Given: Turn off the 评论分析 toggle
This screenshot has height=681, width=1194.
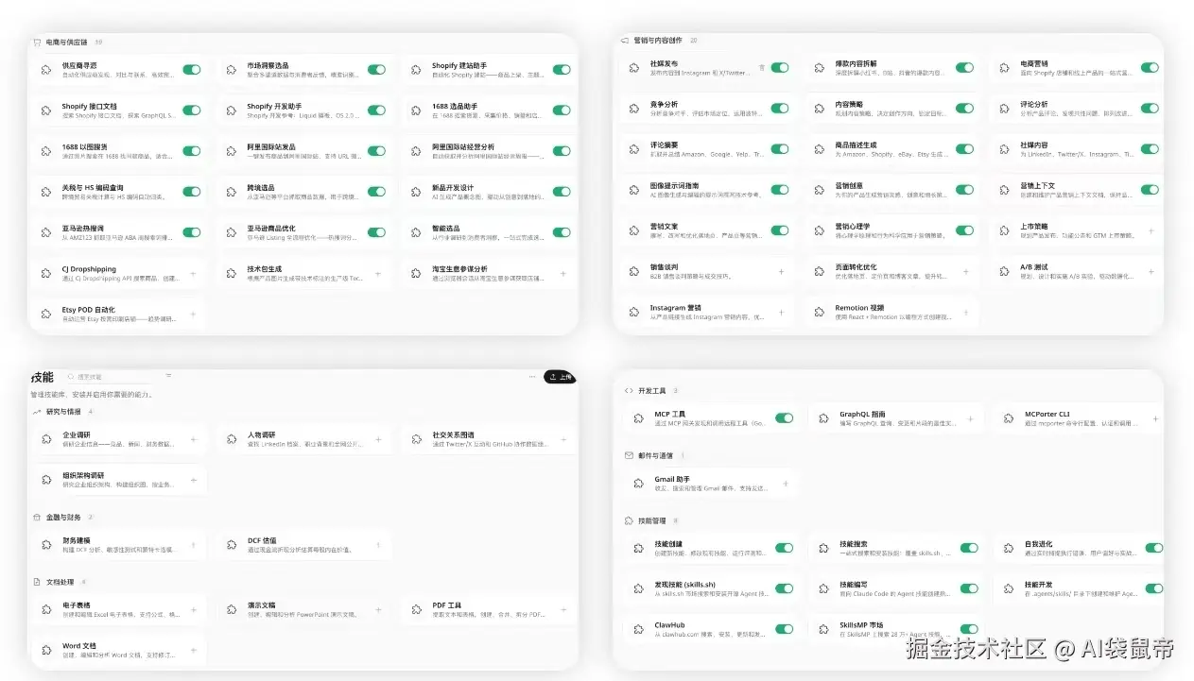Looking at the screenshot, I should pyautogui.click(x=1150, y=109).
